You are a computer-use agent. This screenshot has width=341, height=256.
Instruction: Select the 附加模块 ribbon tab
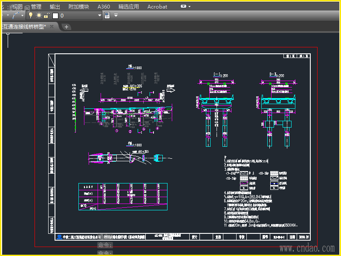(79, 6)
